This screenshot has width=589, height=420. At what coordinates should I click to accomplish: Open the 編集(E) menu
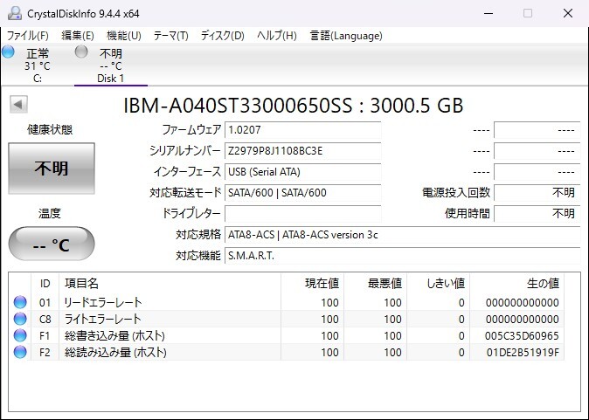[x=78, y=36]
